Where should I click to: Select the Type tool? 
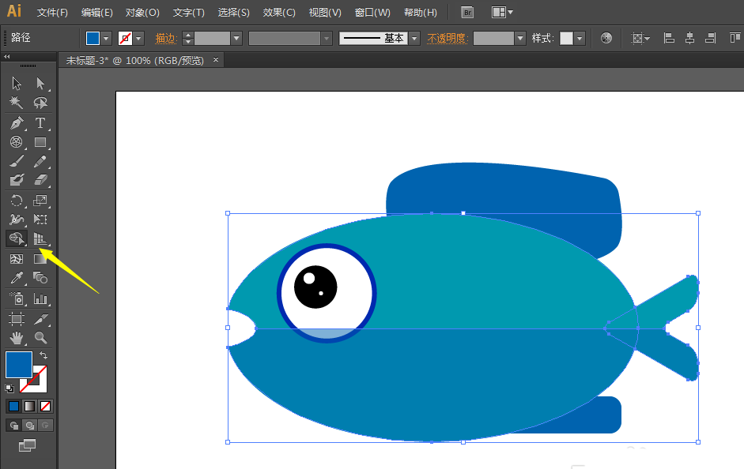[40, 122]
